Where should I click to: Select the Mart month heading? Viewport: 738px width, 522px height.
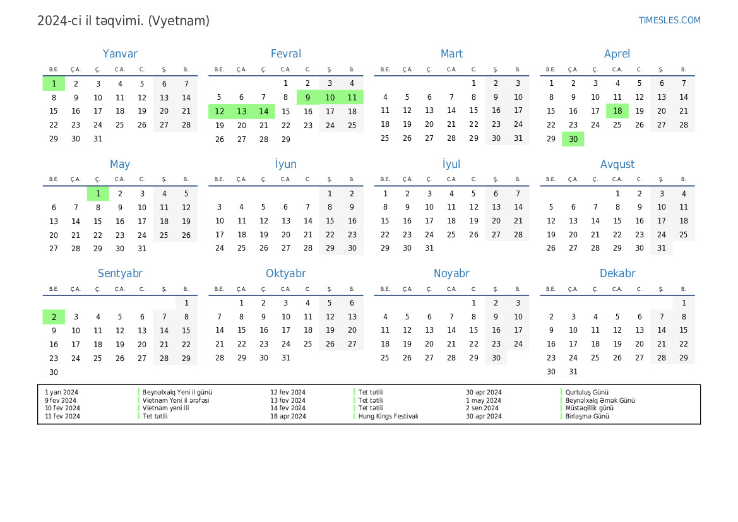point(451,54)
